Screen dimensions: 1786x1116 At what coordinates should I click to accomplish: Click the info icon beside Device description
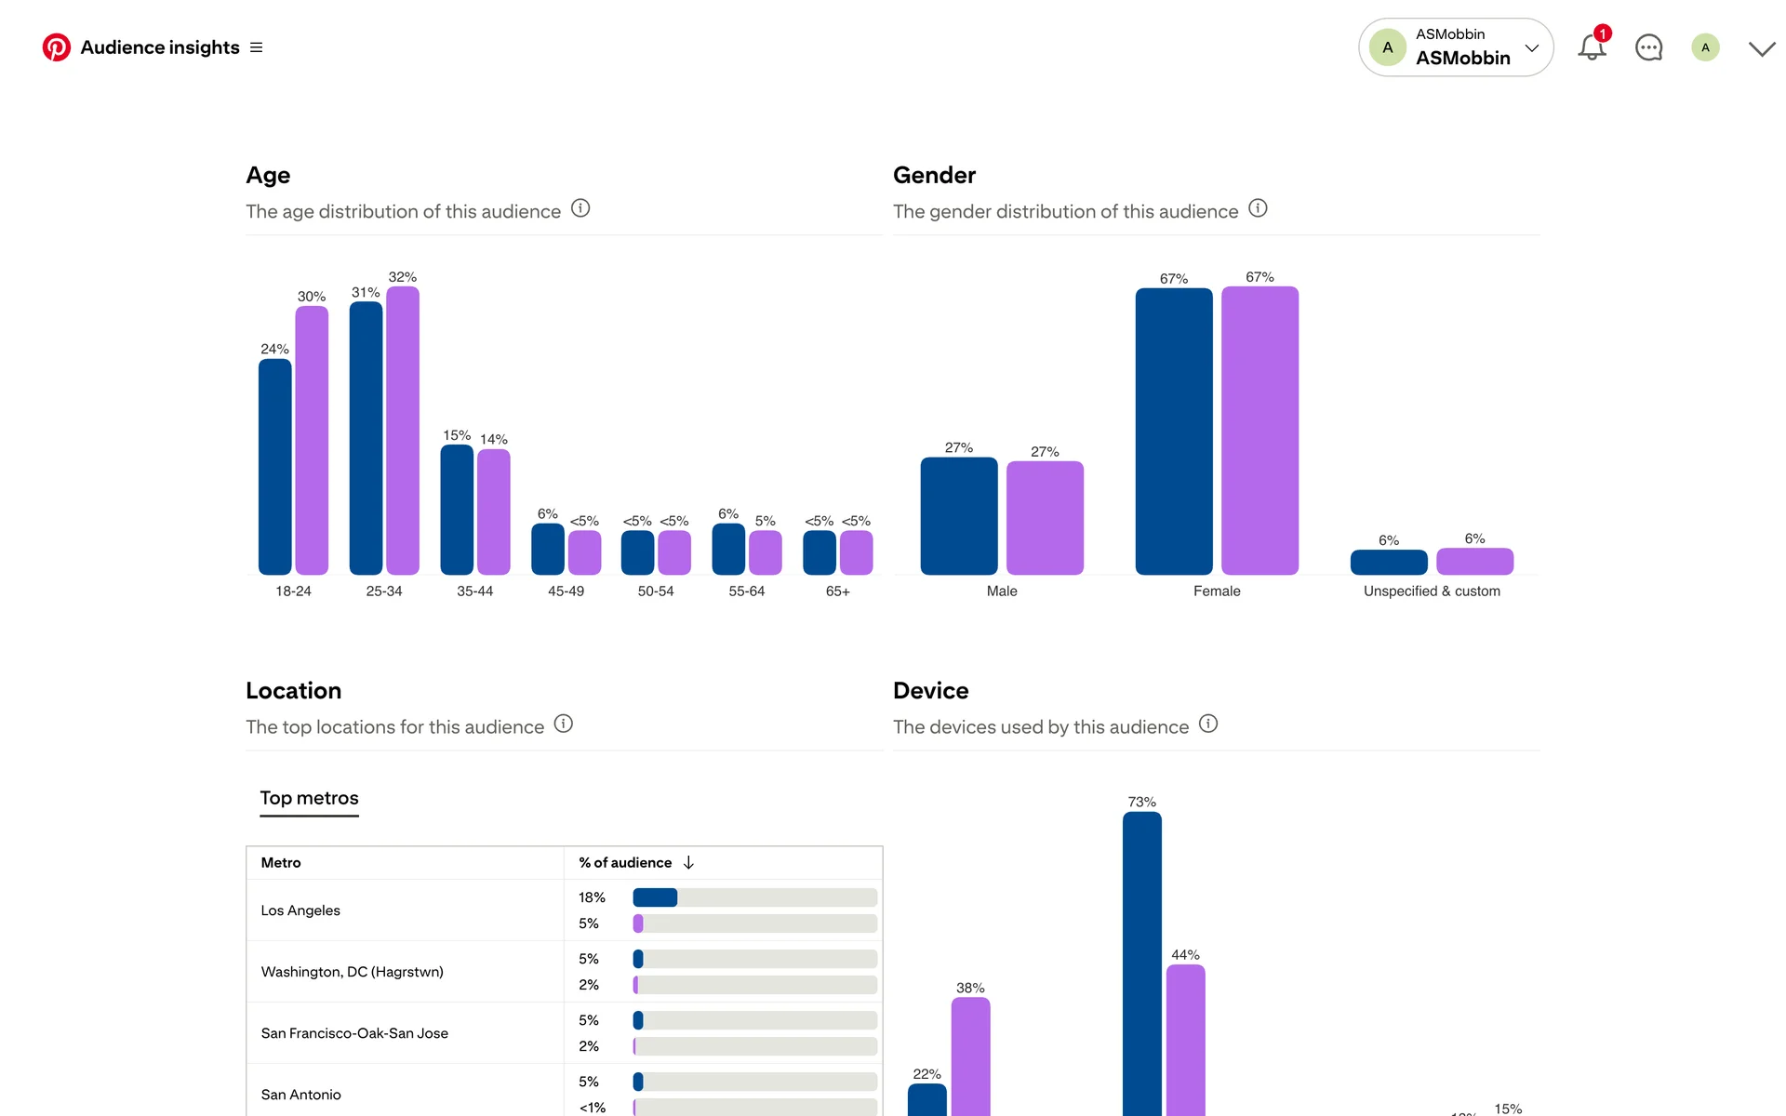[x=1208, y=724]
